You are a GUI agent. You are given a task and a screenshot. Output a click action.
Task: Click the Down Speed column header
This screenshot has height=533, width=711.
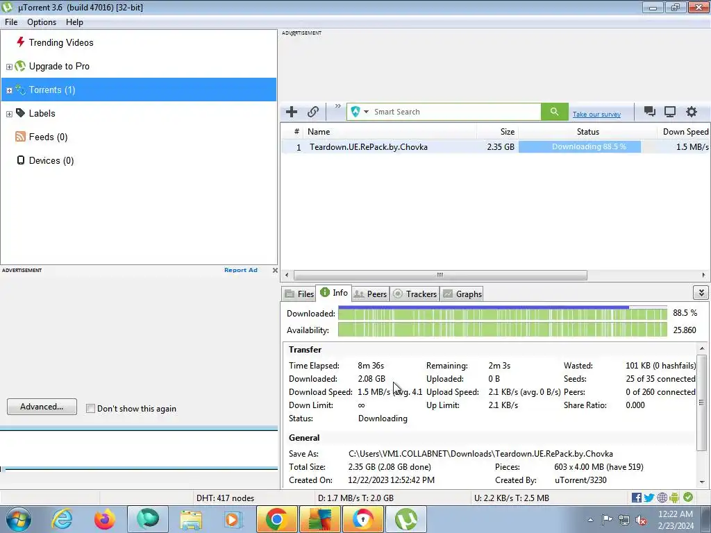(684, 131)
